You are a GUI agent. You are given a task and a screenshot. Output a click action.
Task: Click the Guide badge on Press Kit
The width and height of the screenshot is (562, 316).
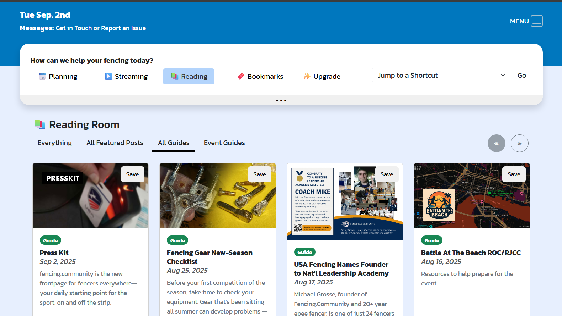pyautogui.click(x=51, y=240)
